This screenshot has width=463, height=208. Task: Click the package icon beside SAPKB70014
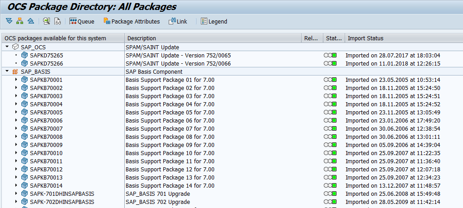click(24, 186)
